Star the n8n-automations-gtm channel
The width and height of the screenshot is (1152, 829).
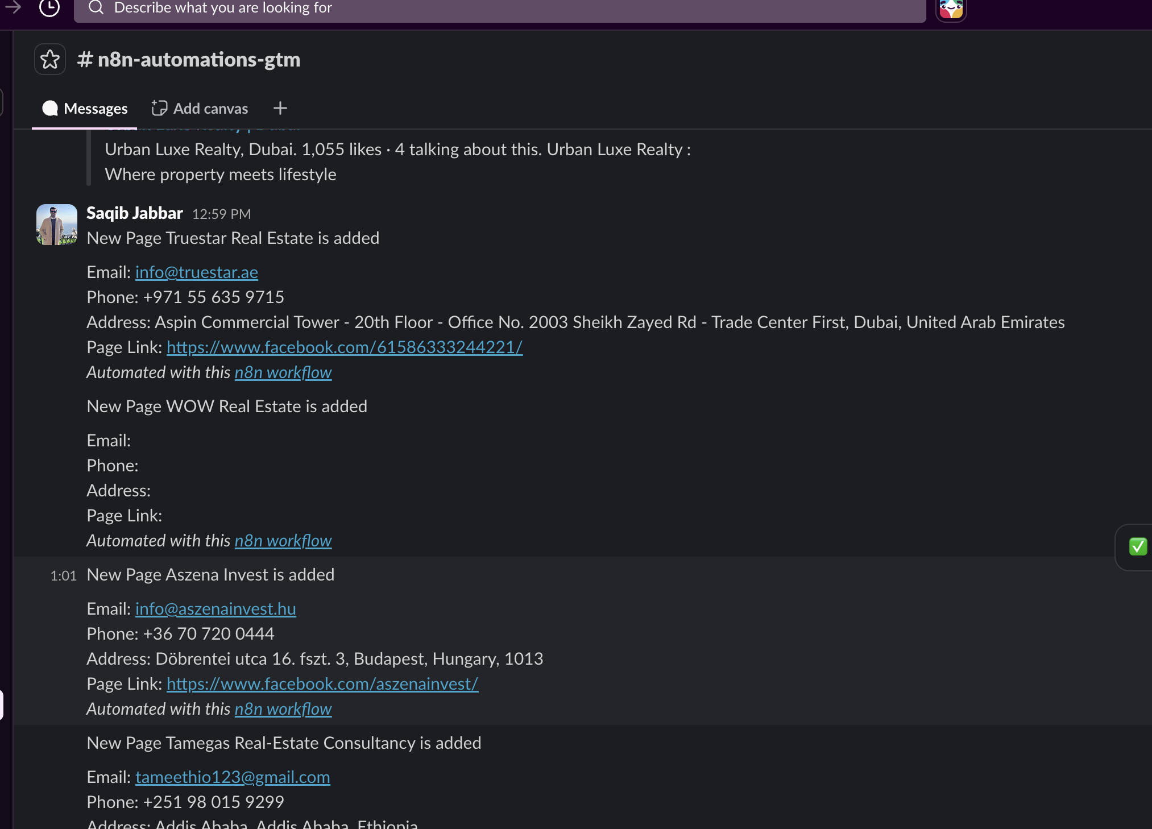(50, 59)
